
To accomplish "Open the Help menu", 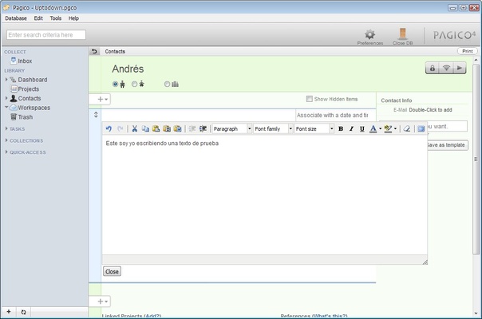I will tap(73, 18).
